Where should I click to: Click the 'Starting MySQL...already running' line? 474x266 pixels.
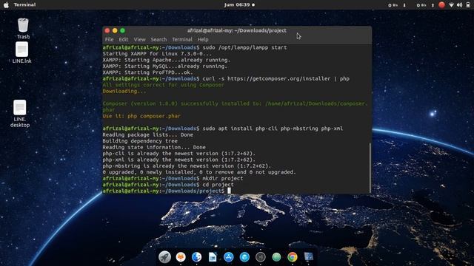click(x=164, y=66)
